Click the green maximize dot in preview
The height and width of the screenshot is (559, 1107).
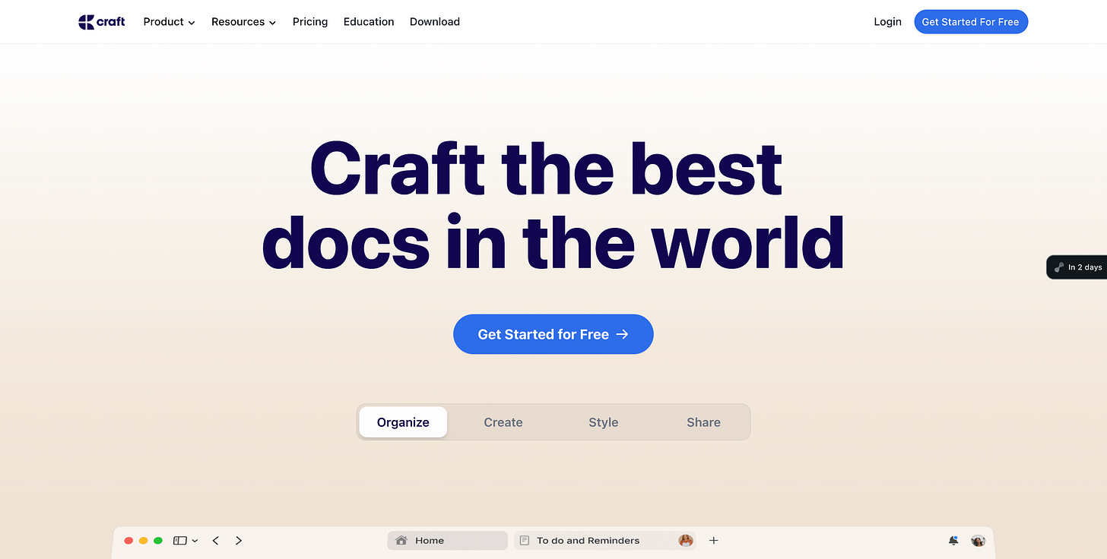click(x=158, y=541)
